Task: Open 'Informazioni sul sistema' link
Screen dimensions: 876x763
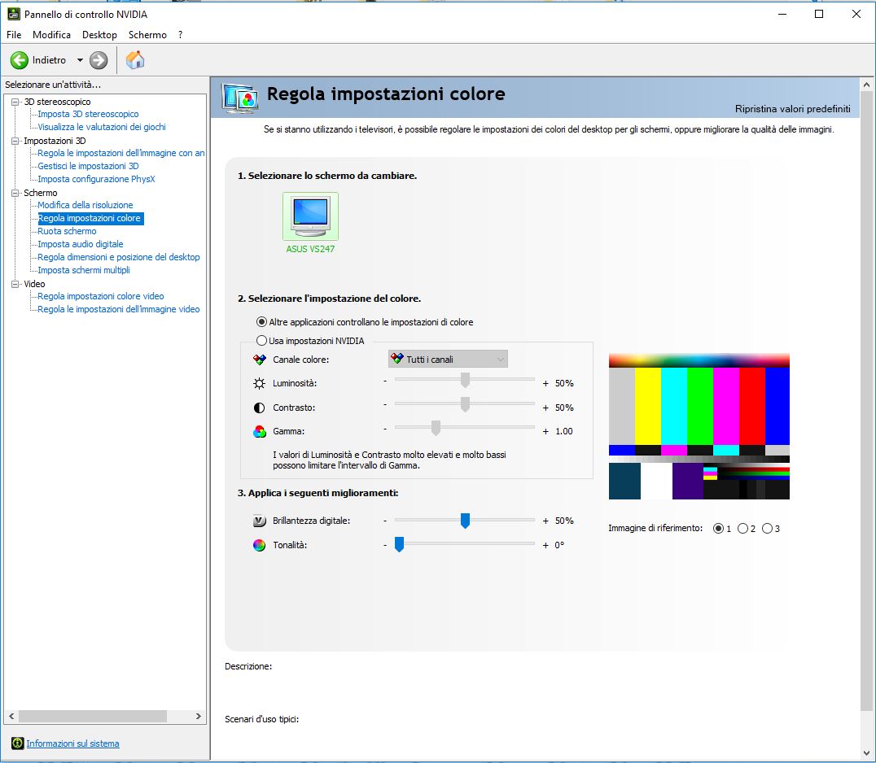Action: pyautogui.click(x=72, y=743)
